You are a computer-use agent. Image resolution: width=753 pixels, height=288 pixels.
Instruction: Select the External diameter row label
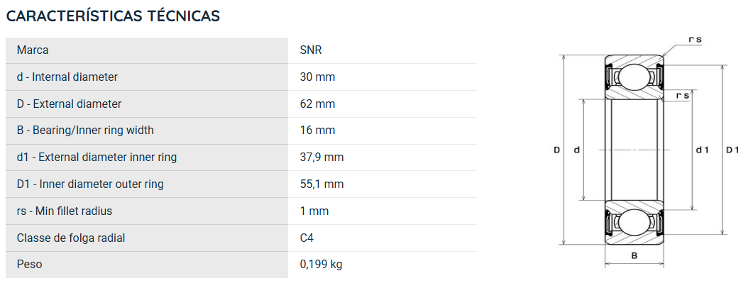(x=69, y=104)
